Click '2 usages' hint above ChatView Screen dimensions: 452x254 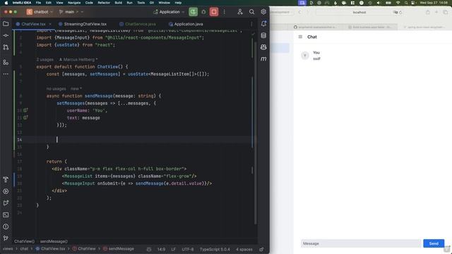pyautogui.click(x=45, y=59)
